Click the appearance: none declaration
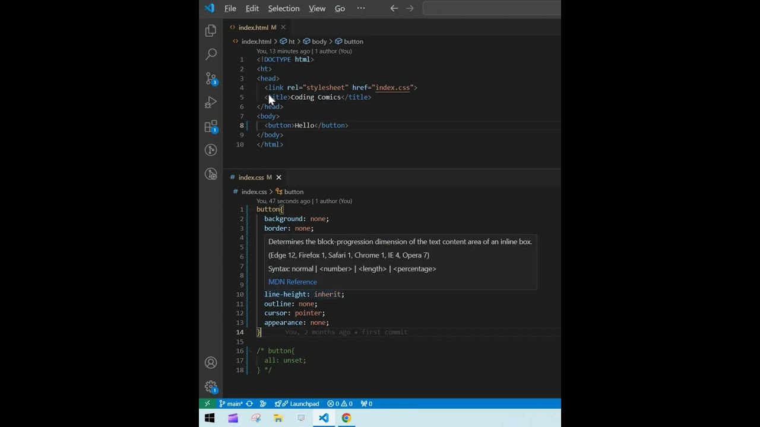760x427 pixels. tap(296, 323)
